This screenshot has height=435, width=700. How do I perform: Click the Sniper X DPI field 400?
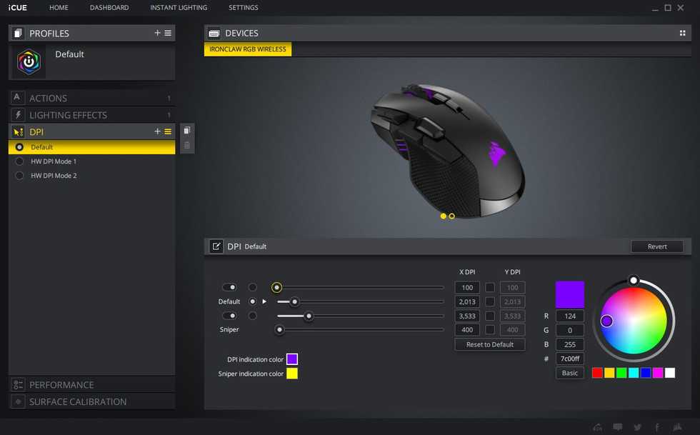click(467, 329)
